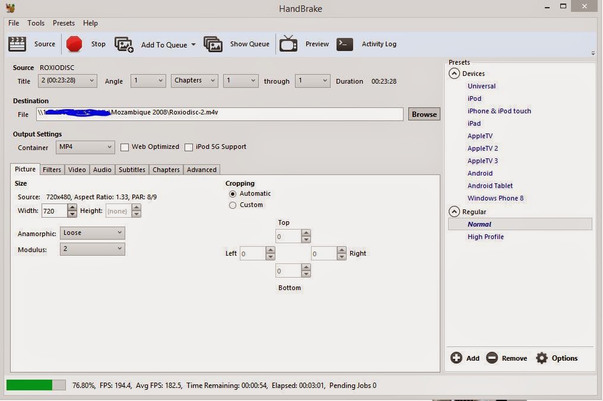Click the Remove preset label

[x=514, y=358]
